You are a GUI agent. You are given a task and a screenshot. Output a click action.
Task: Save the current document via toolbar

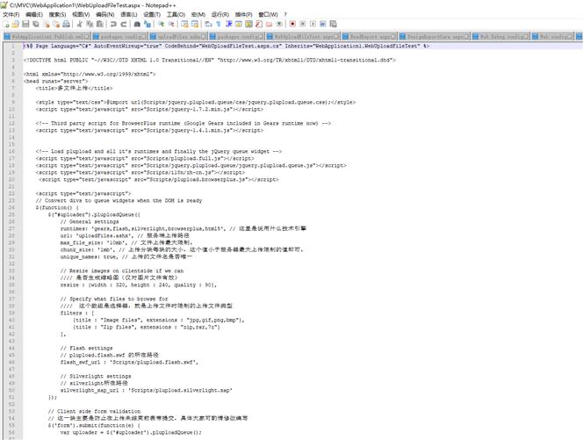(x=25, y=25)
